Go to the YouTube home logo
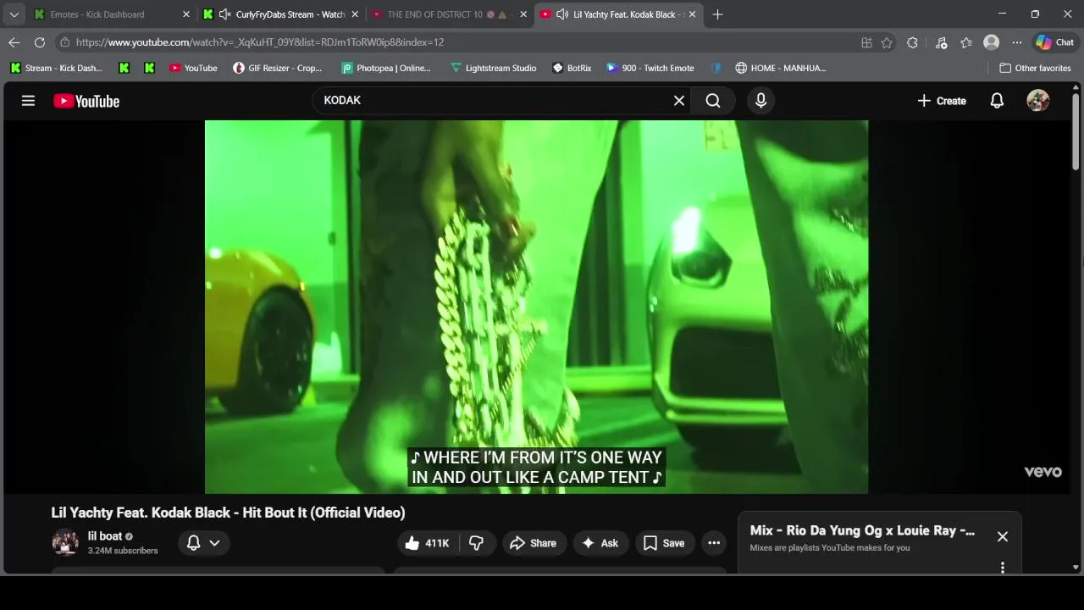The width and height of the screenshot is (1084, 610). 86,101
